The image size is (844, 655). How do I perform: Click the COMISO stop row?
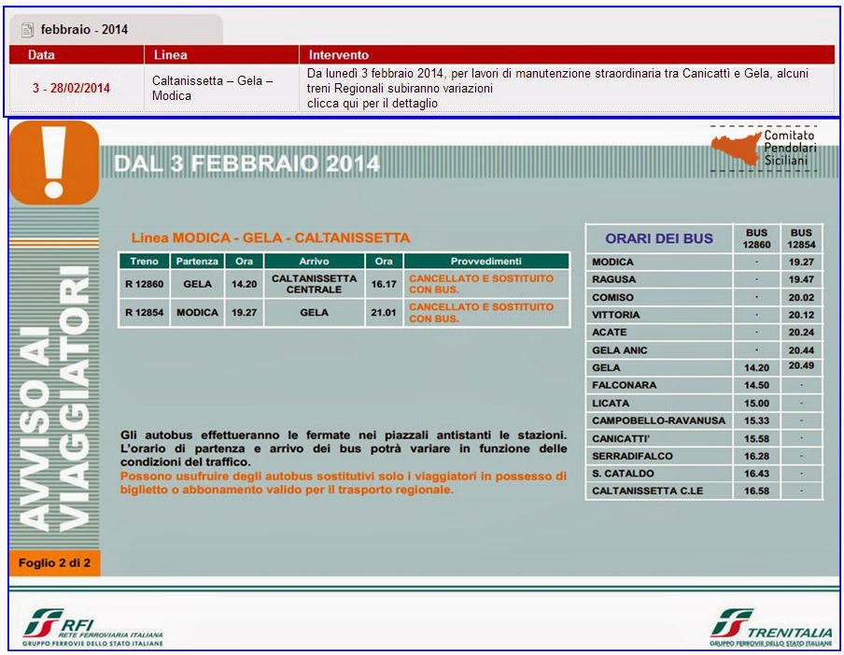point(704,297)
